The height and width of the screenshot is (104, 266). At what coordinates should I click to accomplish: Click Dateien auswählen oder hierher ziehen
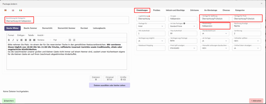109,85
